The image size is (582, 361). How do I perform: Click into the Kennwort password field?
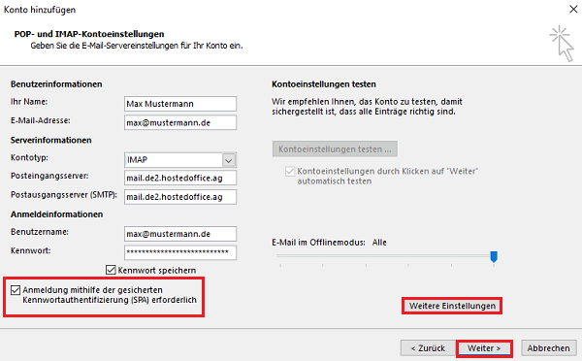pos(180,252)
